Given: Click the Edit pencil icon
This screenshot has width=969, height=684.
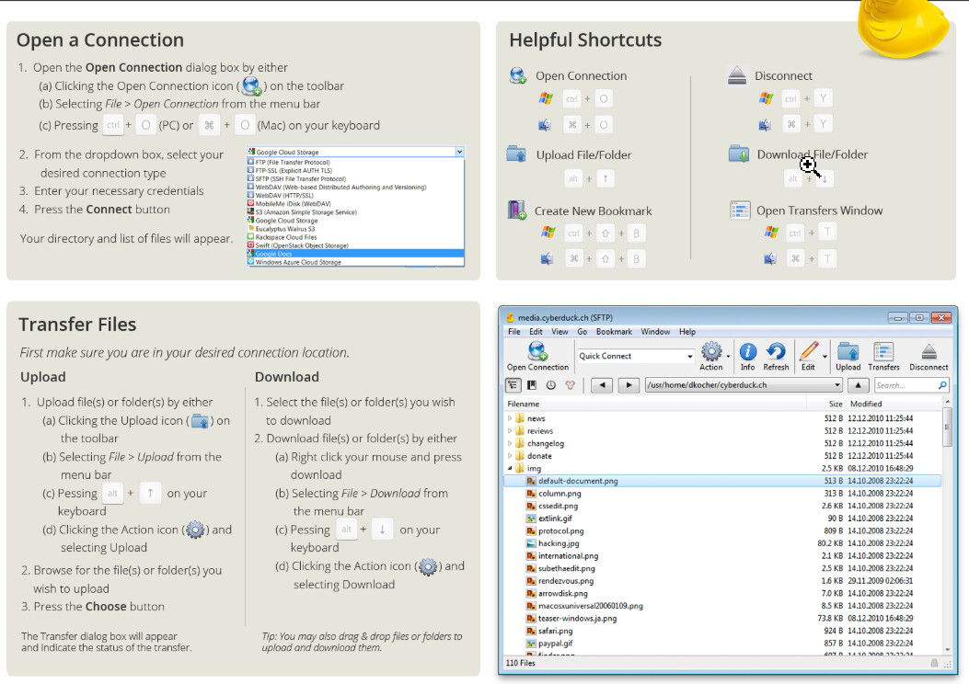Looking at the screenshot, I should [x=808, y=352].
